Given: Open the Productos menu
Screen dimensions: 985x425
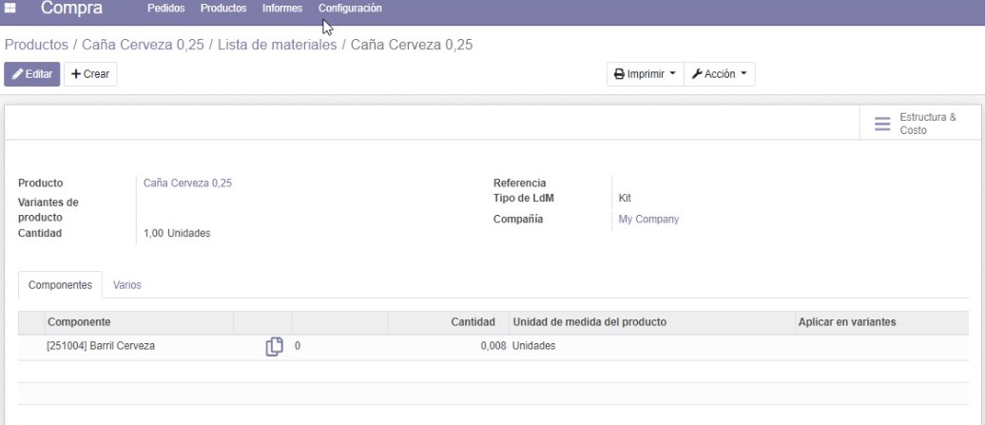Looking at the screenshot, I should point(223,9).
